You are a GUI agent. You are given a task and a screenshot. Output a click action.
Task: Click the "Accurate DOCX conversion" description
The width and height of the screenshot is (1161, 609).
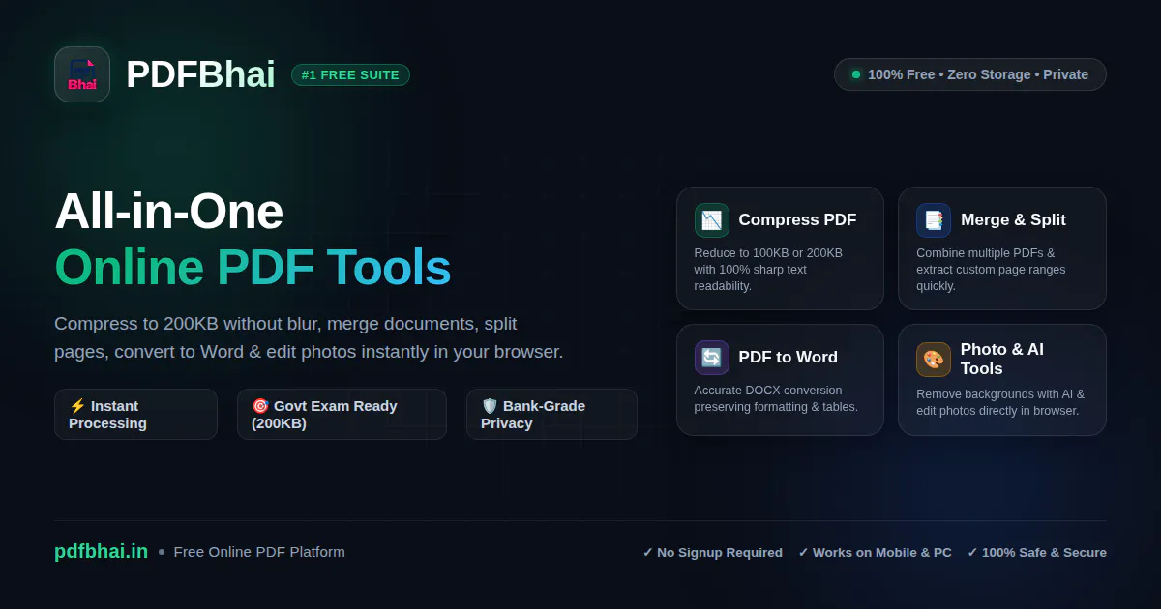click(x=776, y=398)
